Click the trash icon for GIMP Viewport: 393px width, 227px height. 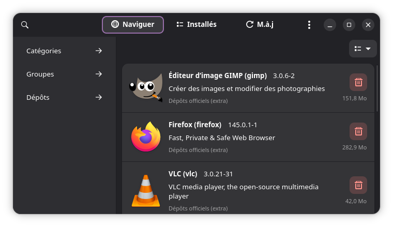(358, 82)
